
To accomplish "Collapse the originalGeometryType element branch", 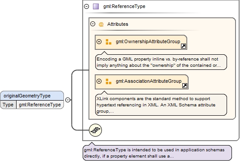I will point(67,100).
